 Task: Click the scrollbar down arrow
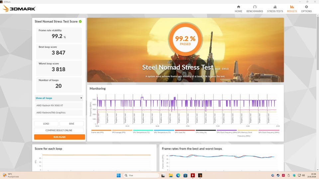(x=318, y=170)
